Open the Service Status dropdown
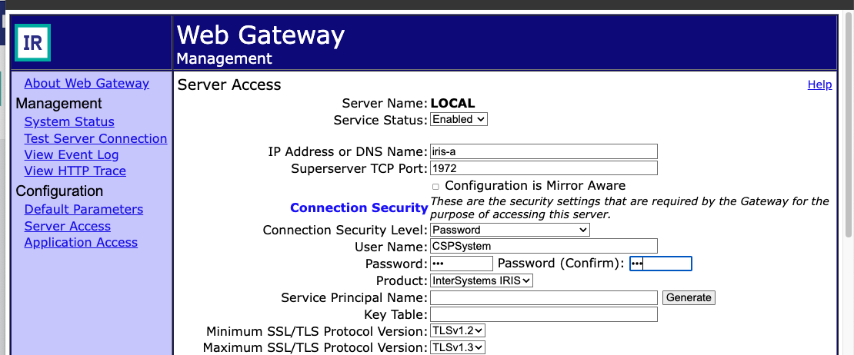 click(x=459, y=120)
